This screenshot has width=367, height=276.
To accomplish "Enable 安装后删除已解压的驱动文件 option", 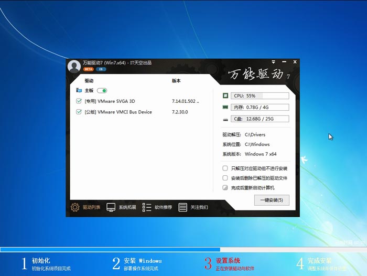I will coord(225,178).
